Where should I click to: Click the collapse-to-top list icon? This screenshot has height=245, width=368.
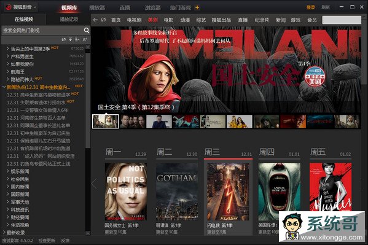tap(71, 40)
